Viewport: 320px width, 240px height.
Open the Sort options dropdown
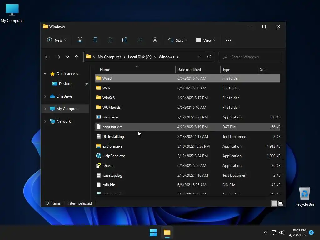click(177, 40)
